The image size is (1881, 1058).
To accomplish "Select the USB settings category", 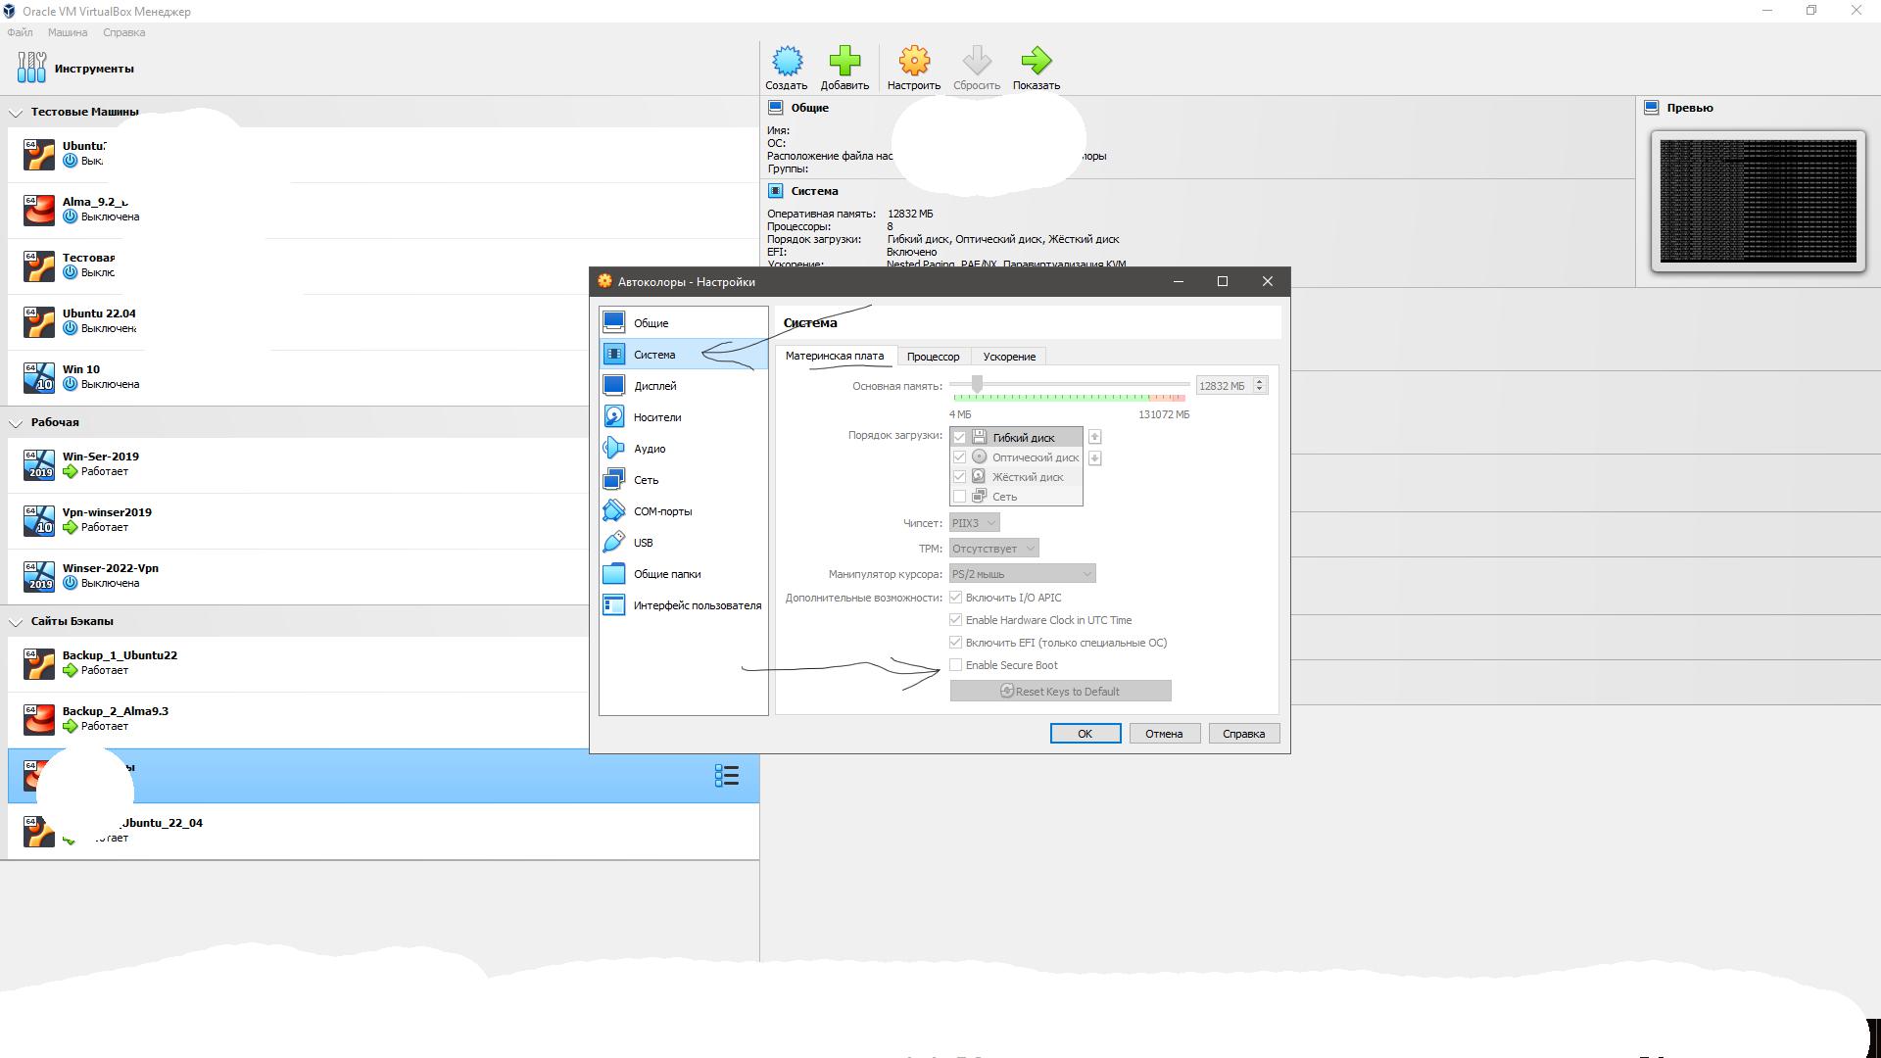I will point(643,543).
